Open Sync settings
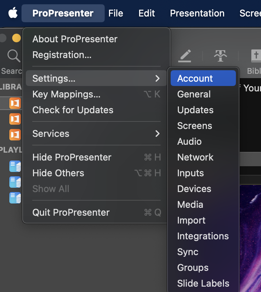The width and height of the screenshot is (261, 292). tap(203, 252)
